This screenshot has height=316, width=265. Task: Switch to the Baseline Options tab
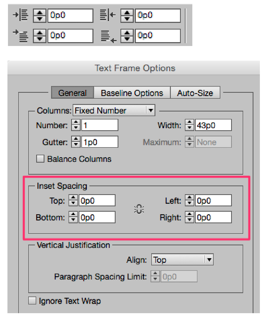tap(132, 93)
